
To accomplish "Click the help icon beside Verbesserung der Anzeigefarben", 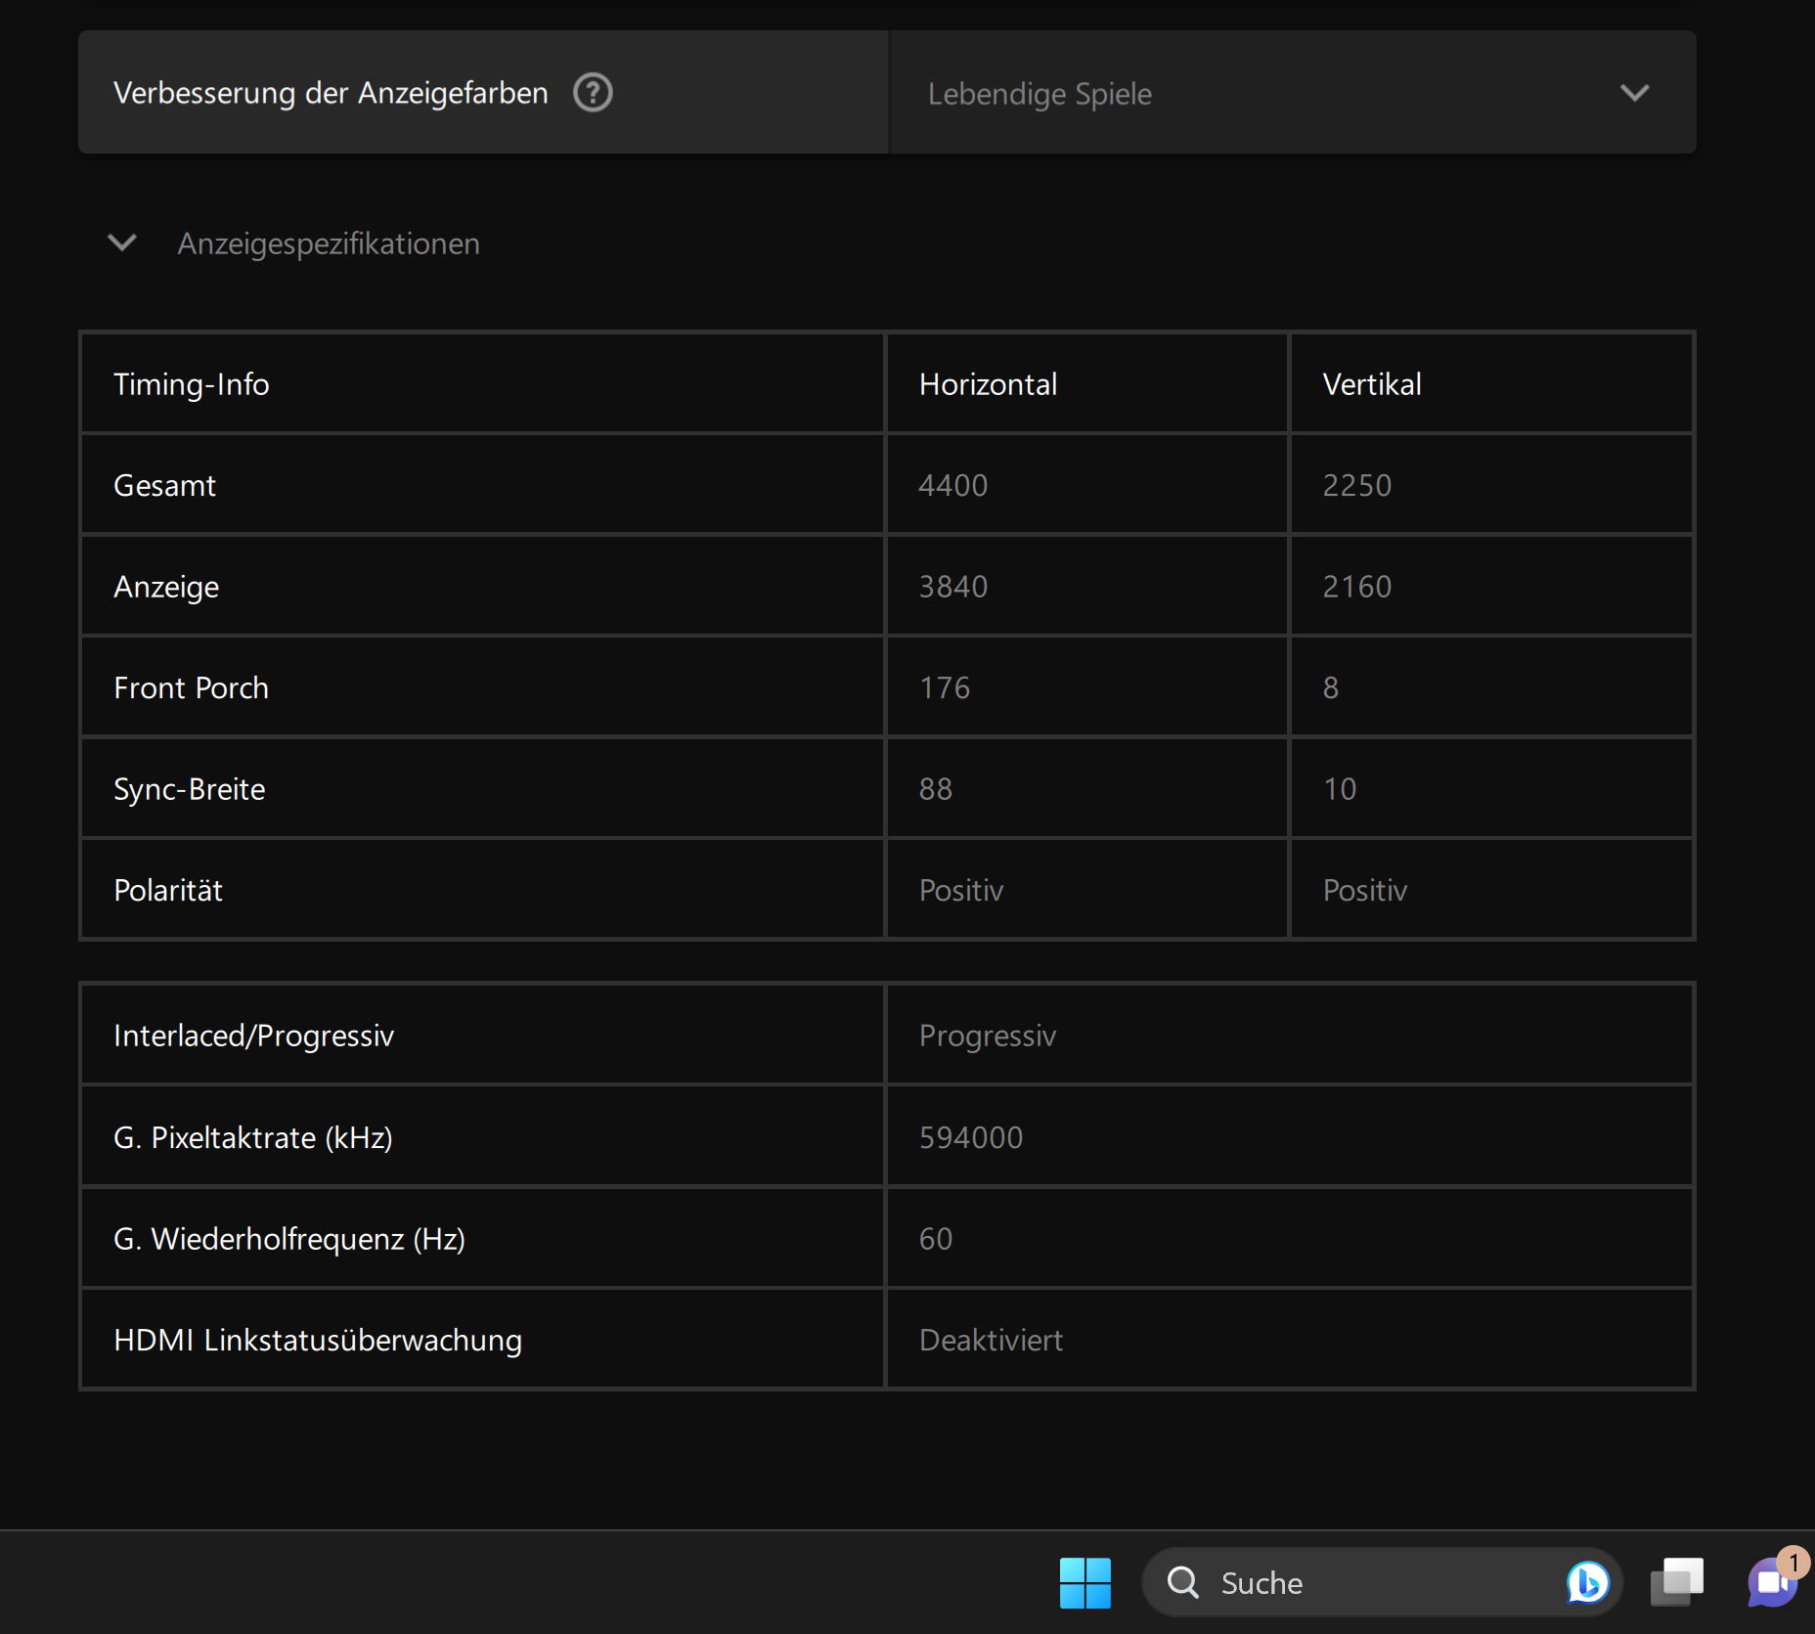I will 593,93.
